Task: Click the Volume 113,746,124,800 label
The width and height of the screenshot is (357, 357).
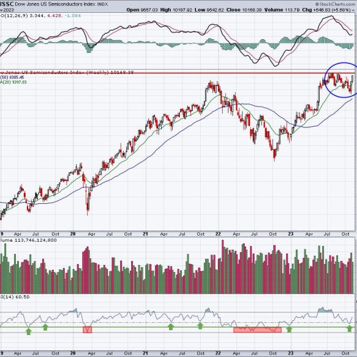Action: tap(28, 240)
